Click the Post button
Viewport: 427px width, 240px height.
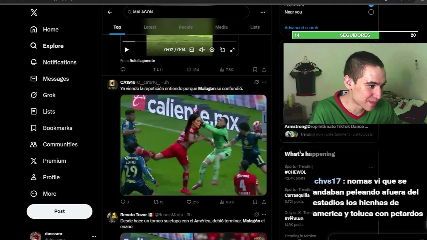point(59,211)
